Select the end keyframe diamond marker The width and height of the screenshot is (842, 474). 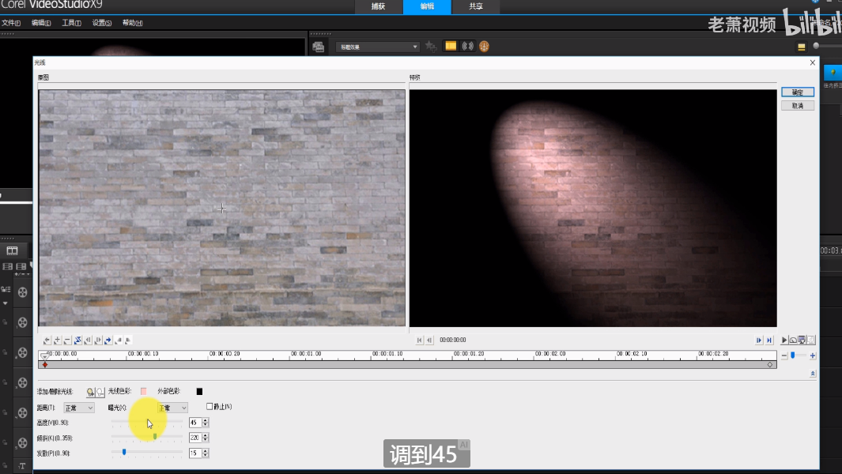click(x=769, y=365)
